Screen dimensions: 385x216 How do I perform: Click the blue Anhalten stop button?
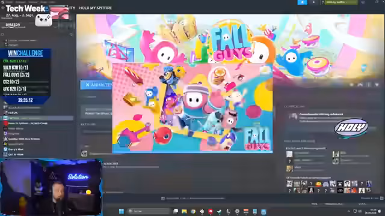(96, 85)
